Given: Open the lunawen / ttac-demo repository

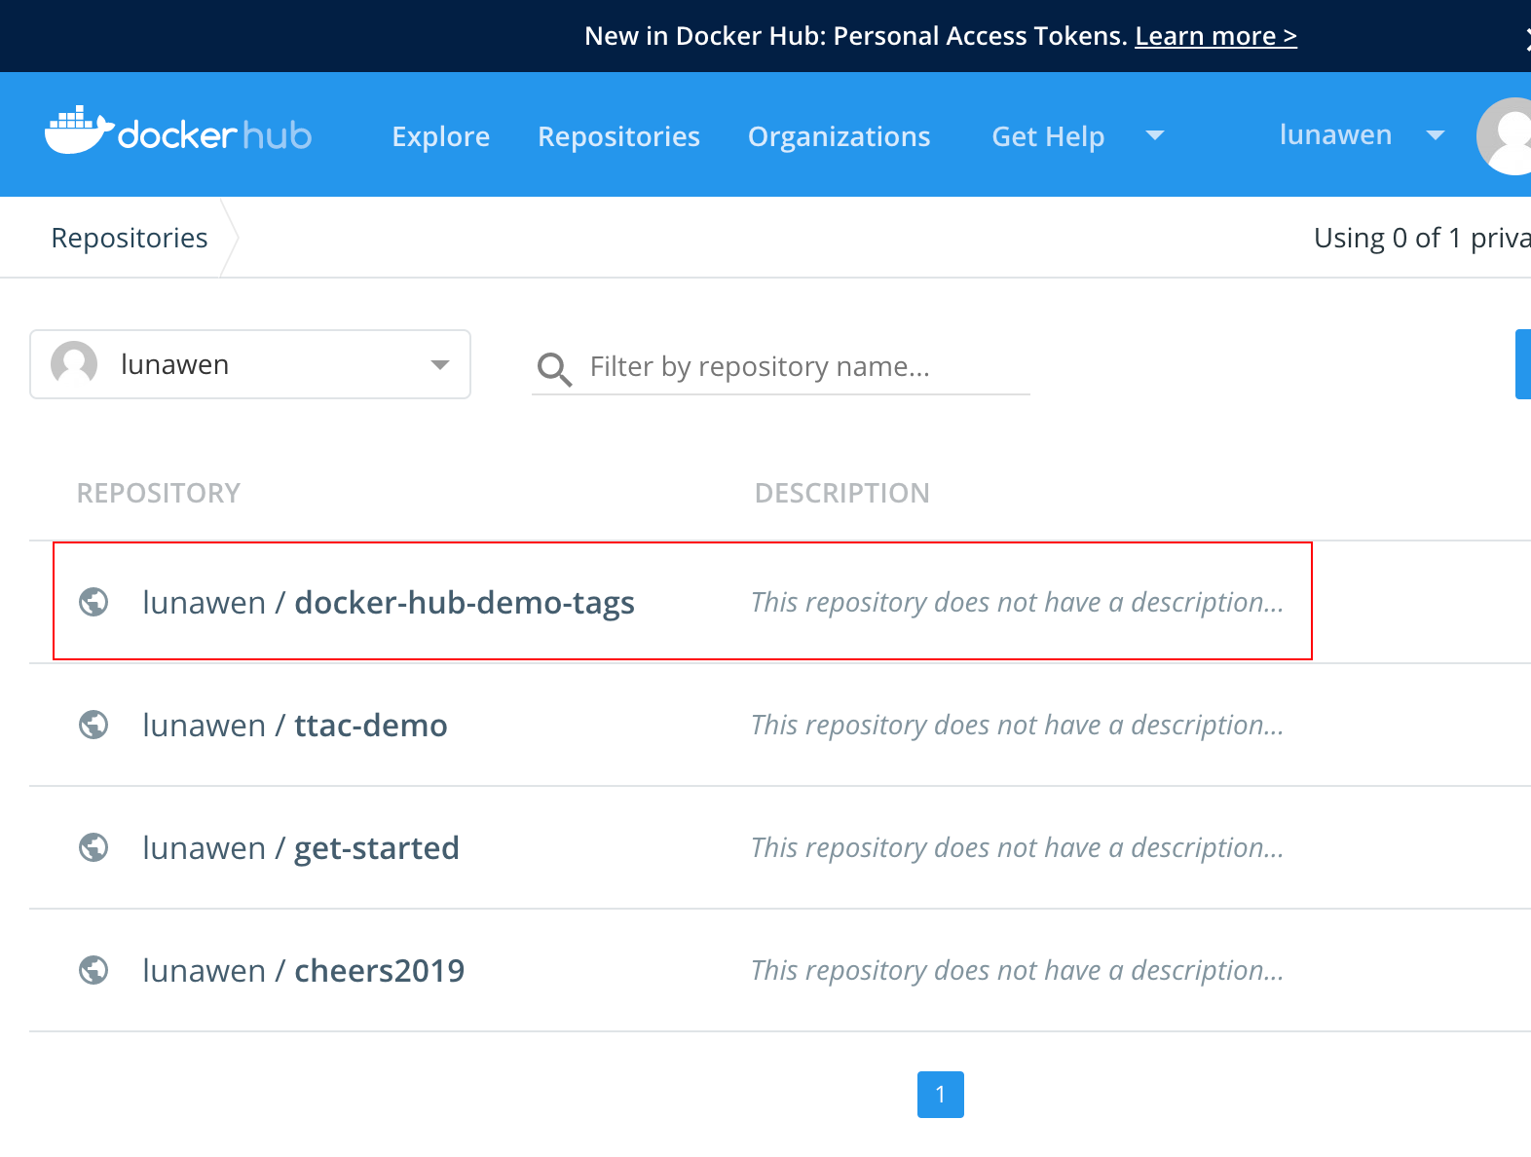Looking at the screenshot, I should [x=295, y=726].
